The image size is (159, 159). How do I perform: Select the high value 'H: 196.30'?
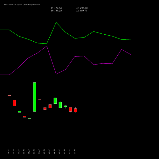82,8
